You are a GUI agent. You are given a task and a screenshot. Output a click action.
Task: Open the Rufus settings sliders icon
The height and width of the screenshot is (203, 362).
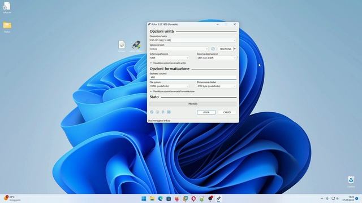click(163, 112)
